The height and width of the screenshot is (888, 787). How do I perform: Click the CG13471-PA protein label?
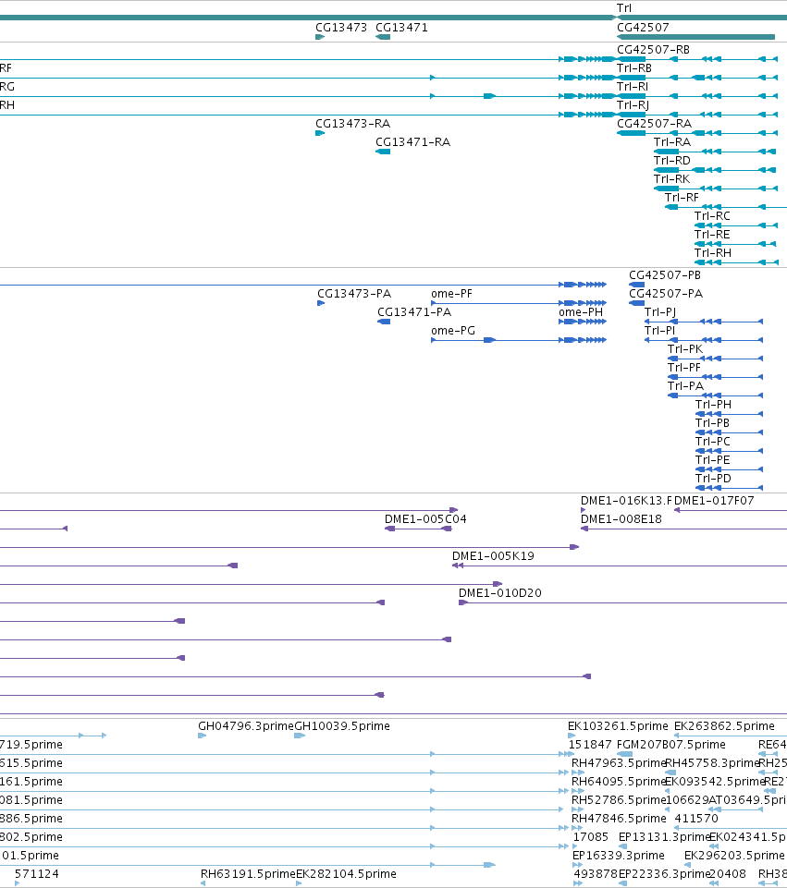coord(414,312)
